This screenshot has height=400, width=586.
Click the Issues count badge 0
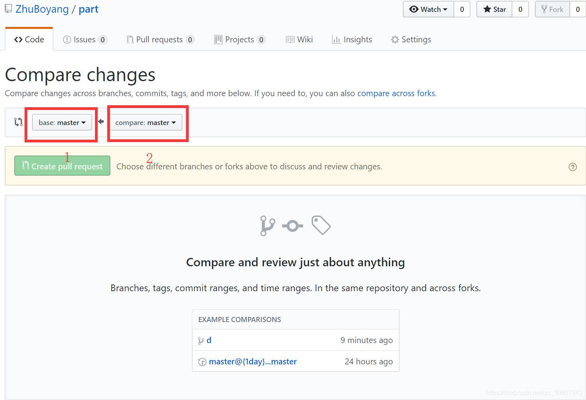(x=102, y=40)
